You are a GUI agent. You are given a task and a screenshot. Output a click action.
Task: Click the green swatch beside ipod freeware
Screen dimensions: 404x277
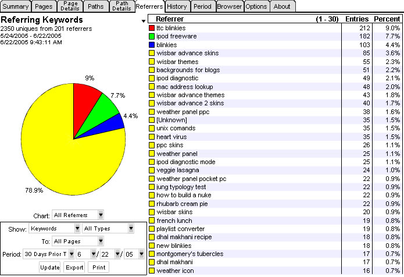point(152,36)
